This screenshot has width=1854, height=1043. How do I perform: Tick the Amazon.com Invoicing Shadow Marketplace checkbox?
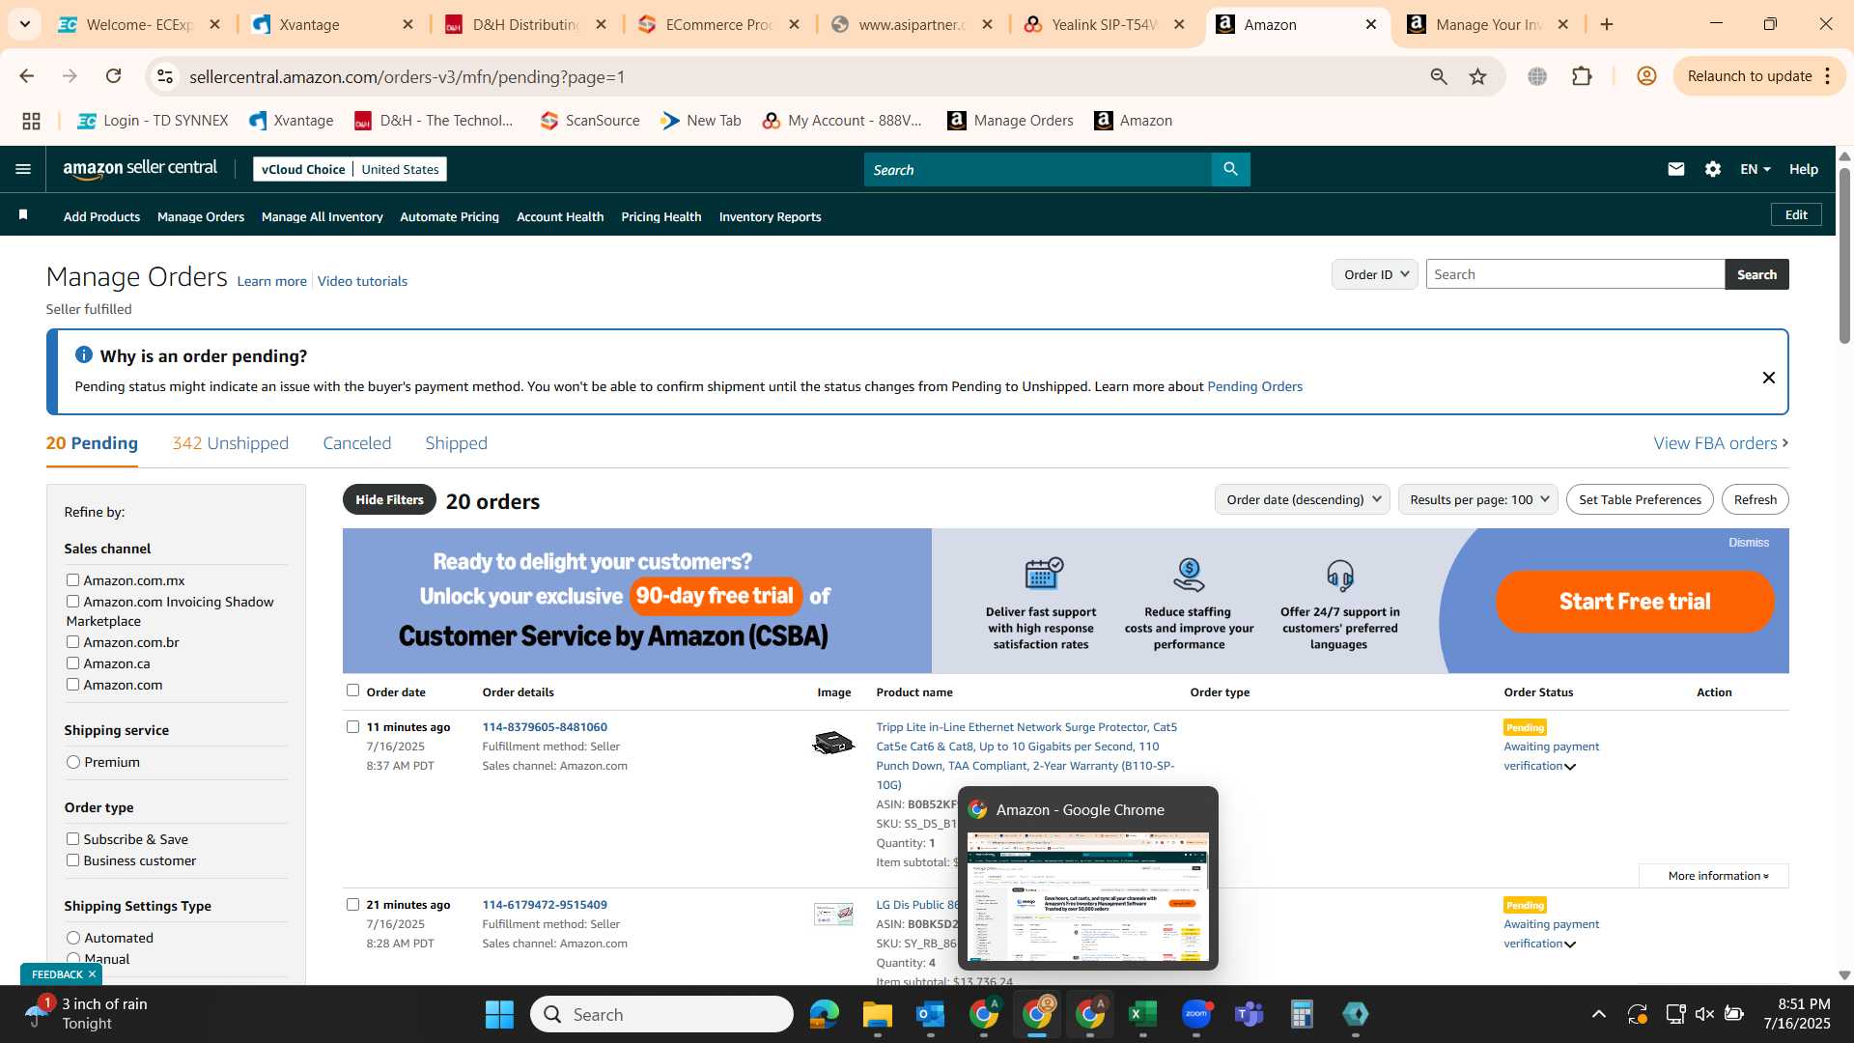[x=72, y=601]
